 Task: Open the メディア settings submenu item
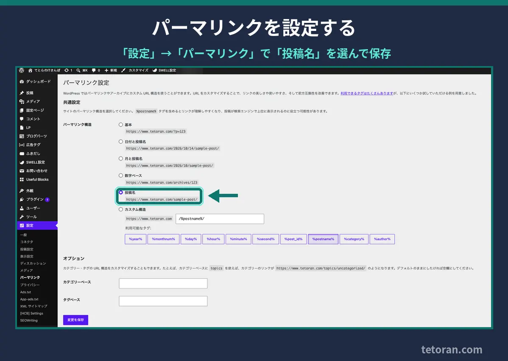click(x=27, y=270)
